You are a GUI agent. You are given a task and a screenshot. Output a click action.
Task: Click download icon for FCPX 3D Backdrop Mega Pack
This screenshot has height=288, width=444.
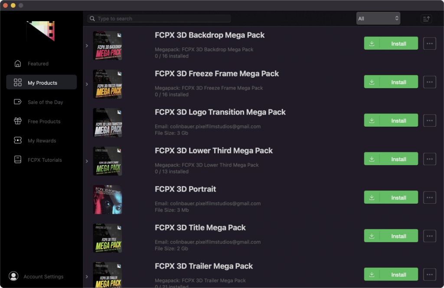[x=372, y=44]
